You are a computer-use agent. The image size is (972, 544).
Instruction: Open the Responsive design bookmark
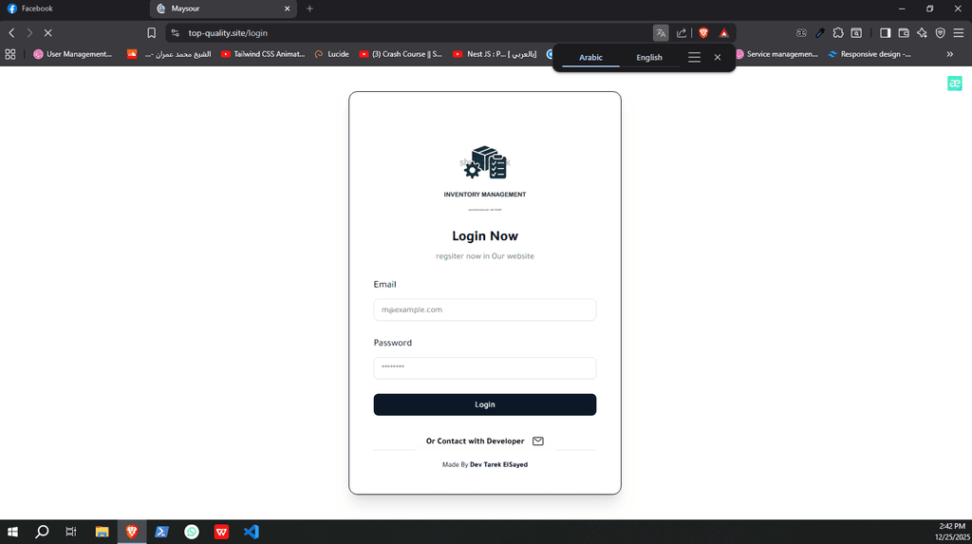(869, 54)
